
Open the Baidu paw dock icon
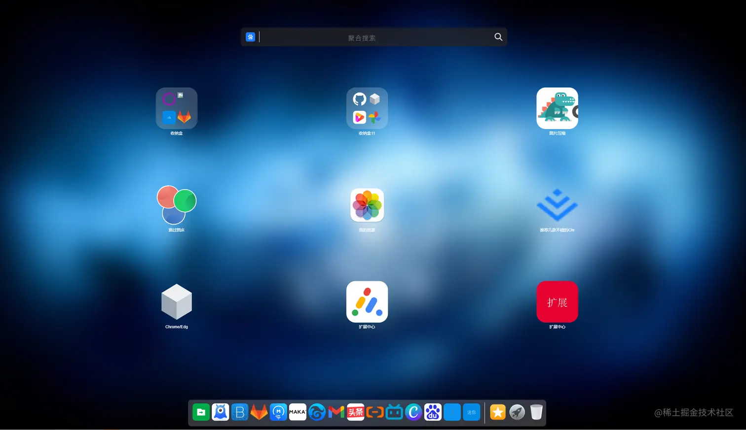coord(433,412)
